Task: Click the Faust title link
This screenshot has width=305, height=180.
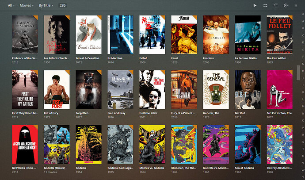Action: click(x=175, y=58)
